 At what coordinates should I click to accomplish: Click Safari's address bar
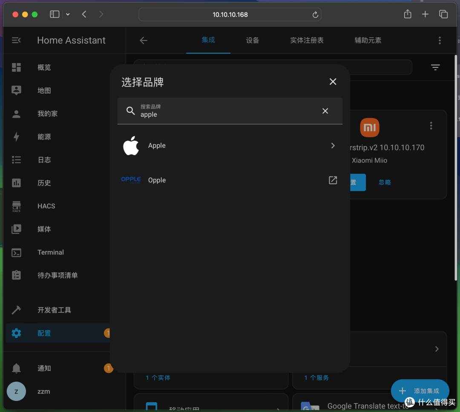(230, 14)
